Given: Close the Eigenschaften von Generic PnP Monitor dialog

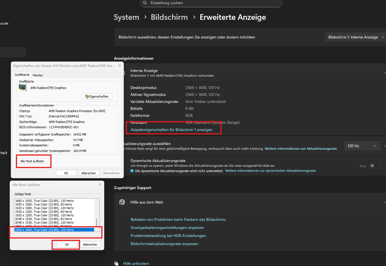Looking at the screenshot, I should point(120,66).
